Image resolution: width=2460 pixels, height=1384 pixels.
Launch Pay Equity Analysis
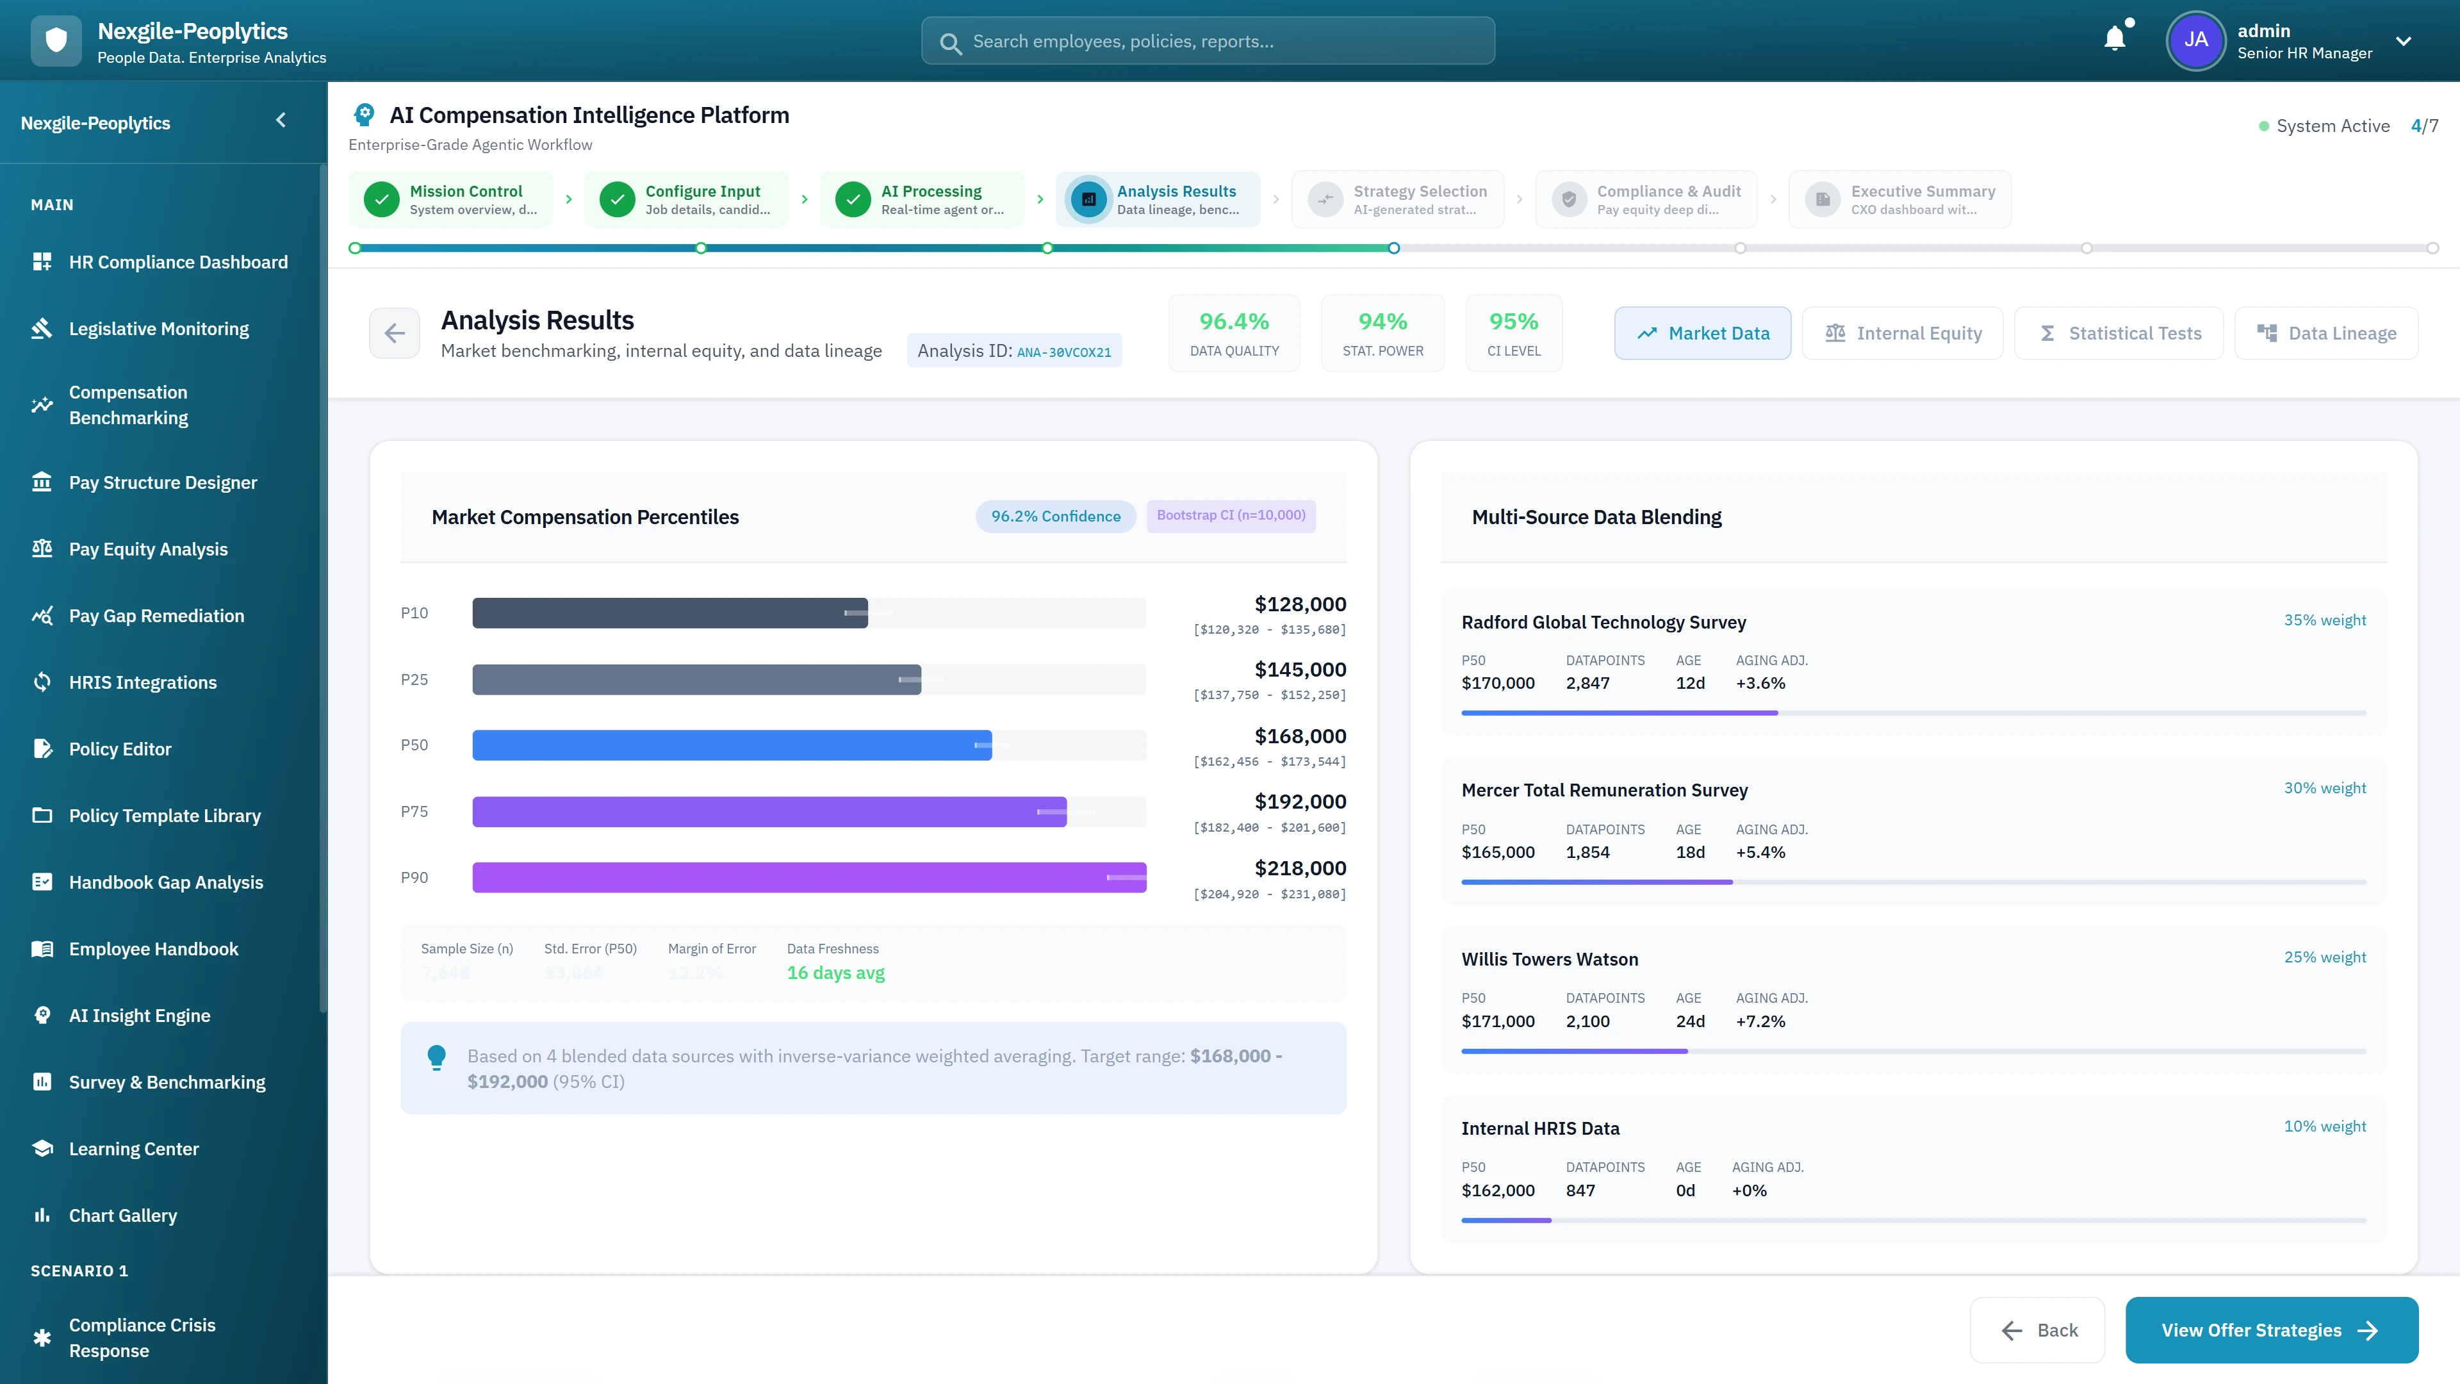pos(147,548)
